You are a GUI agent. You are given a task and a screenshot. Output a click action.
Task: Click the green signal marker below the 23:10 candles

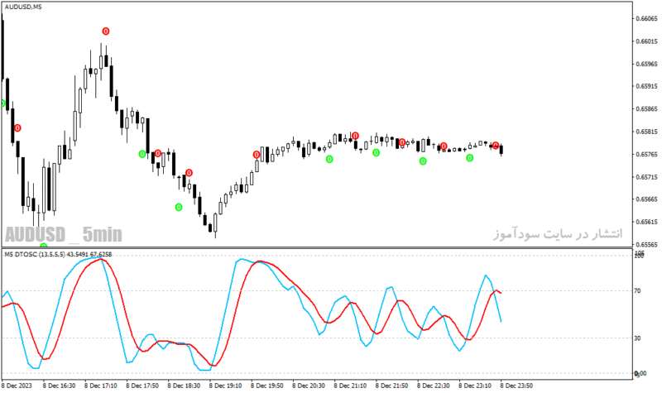(x=469, y=158)
